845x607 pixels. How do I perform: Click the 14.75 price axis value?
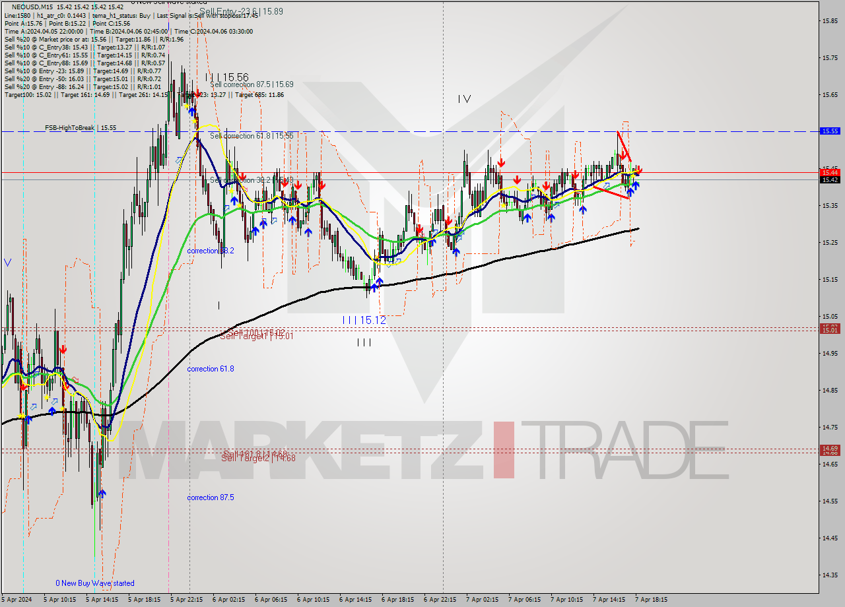click(x=829, y=428)
